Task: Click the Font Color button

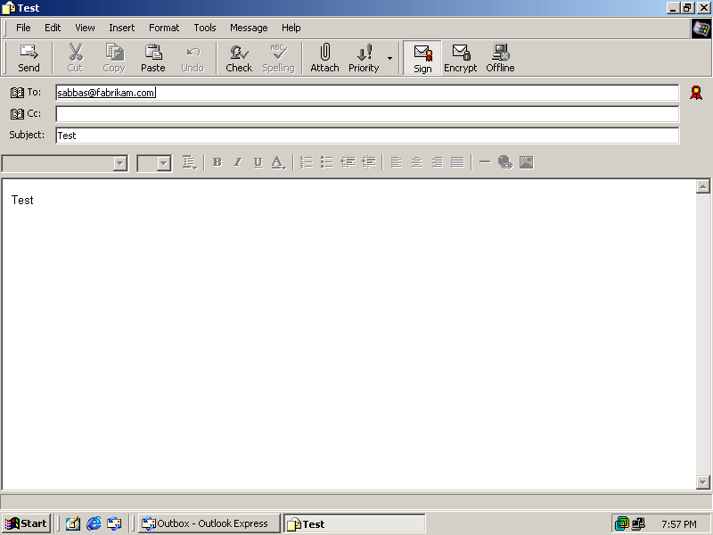Action: [x=277, y=162]
